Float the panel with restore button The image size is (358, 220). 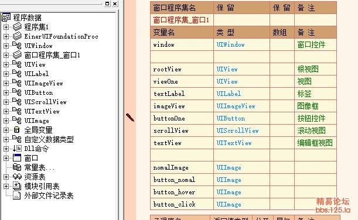[x=107, y=4]
